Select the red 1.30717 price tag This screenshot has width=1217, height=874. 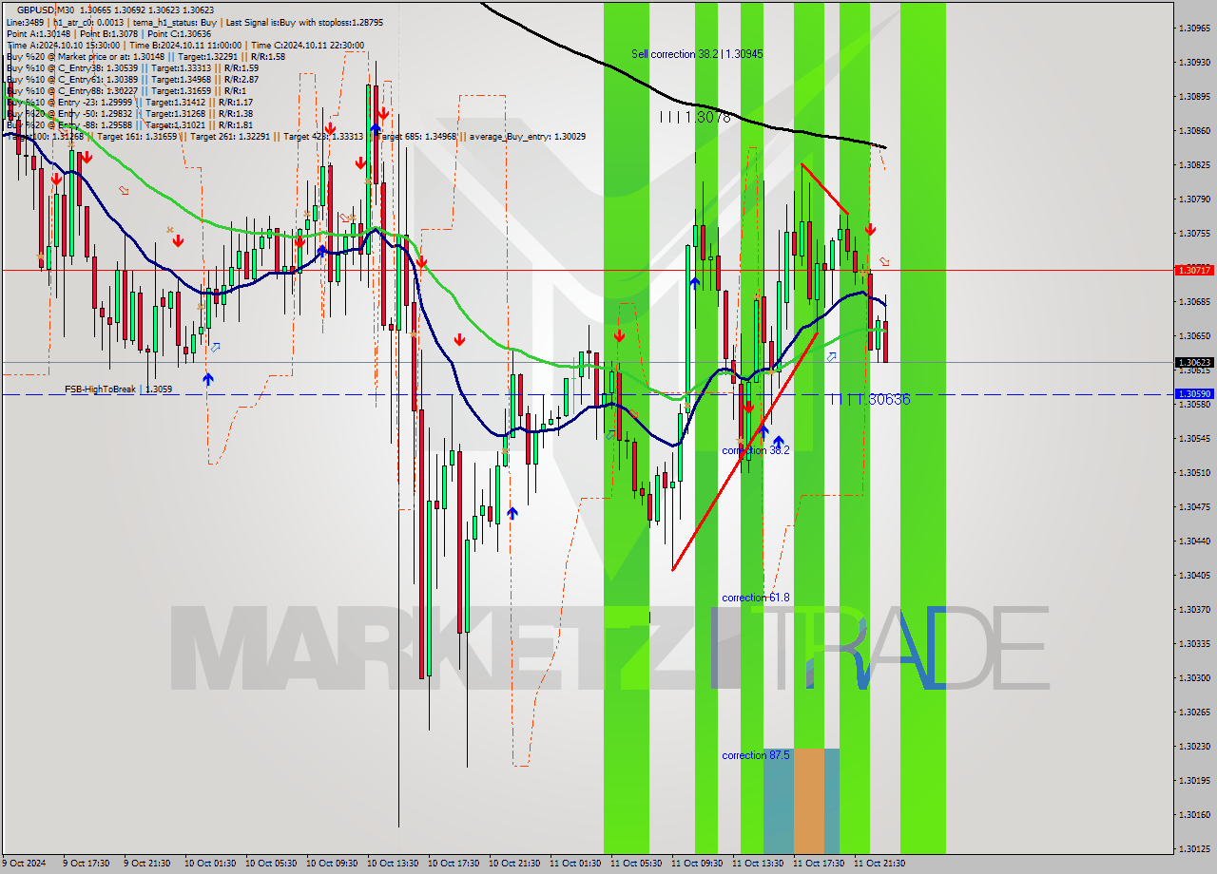pos(1193,270)
